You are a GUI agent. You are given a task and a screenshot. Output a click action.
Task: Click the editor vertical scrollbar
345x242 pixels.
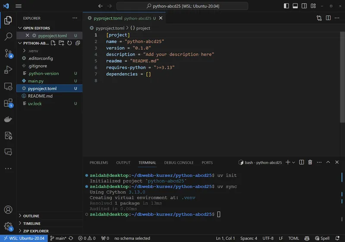(x=342, y=77)
